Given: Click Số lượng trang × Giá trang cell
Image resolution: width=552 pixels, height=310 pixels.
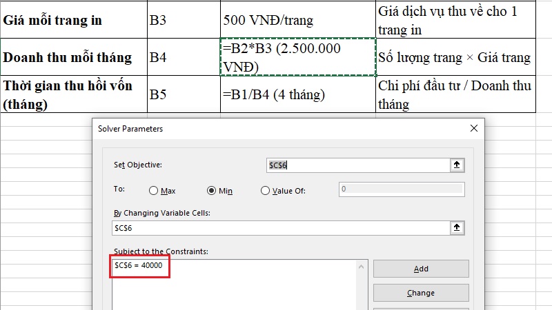Looking at the screenshot, I should point(455,57).
